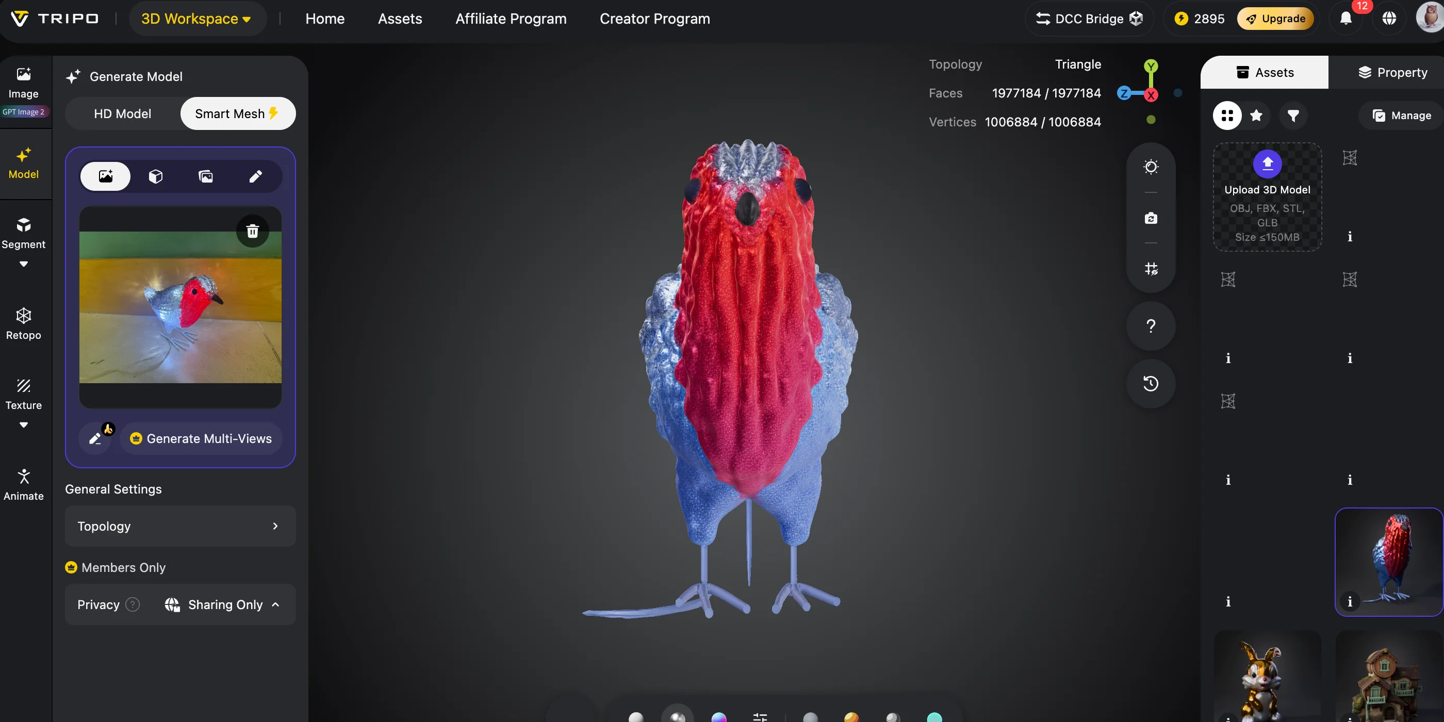Open the Affiliate Program page

pos(511,19)
